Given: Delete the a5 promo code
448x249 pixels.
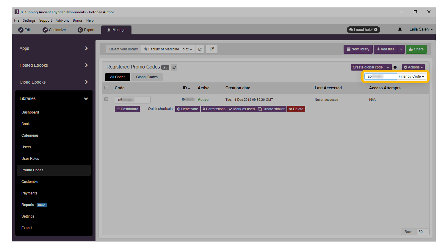Looking at the screenshot, I should [x=296, y=109].
